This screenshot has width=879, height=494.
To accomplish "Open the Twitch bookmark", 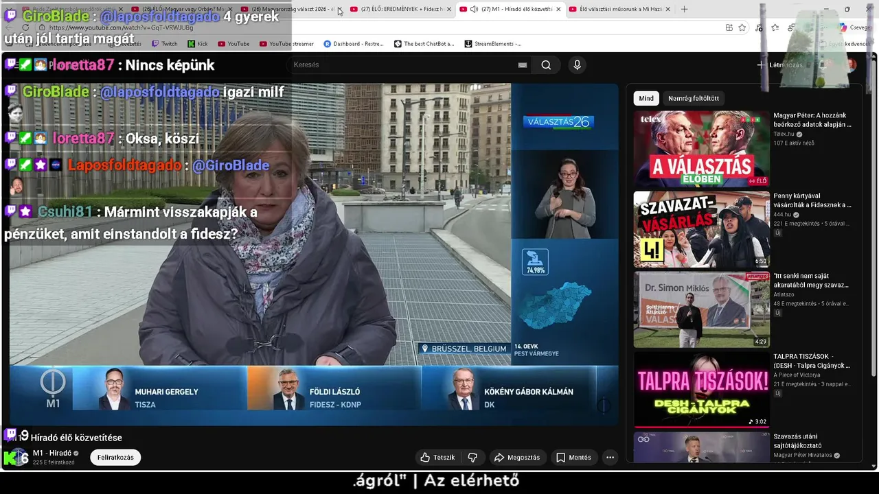I will [164, 44].
